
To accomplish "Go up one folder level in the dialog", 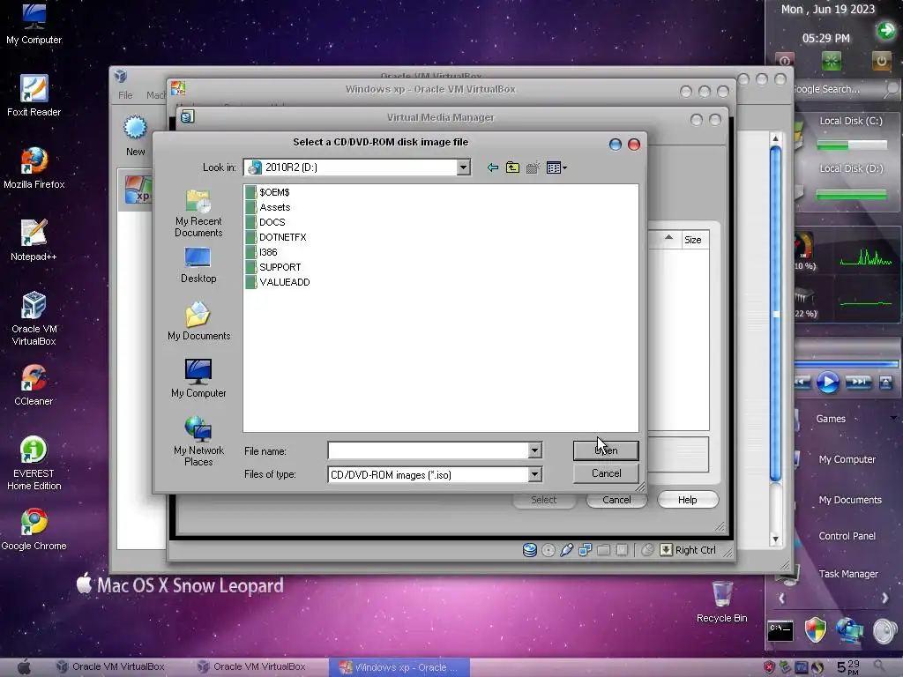I will click(512, 167).
